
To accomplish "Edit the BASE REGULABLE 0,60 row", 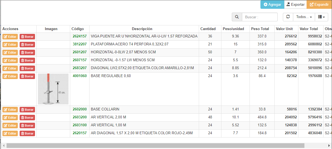I will [x=10, y=76].
